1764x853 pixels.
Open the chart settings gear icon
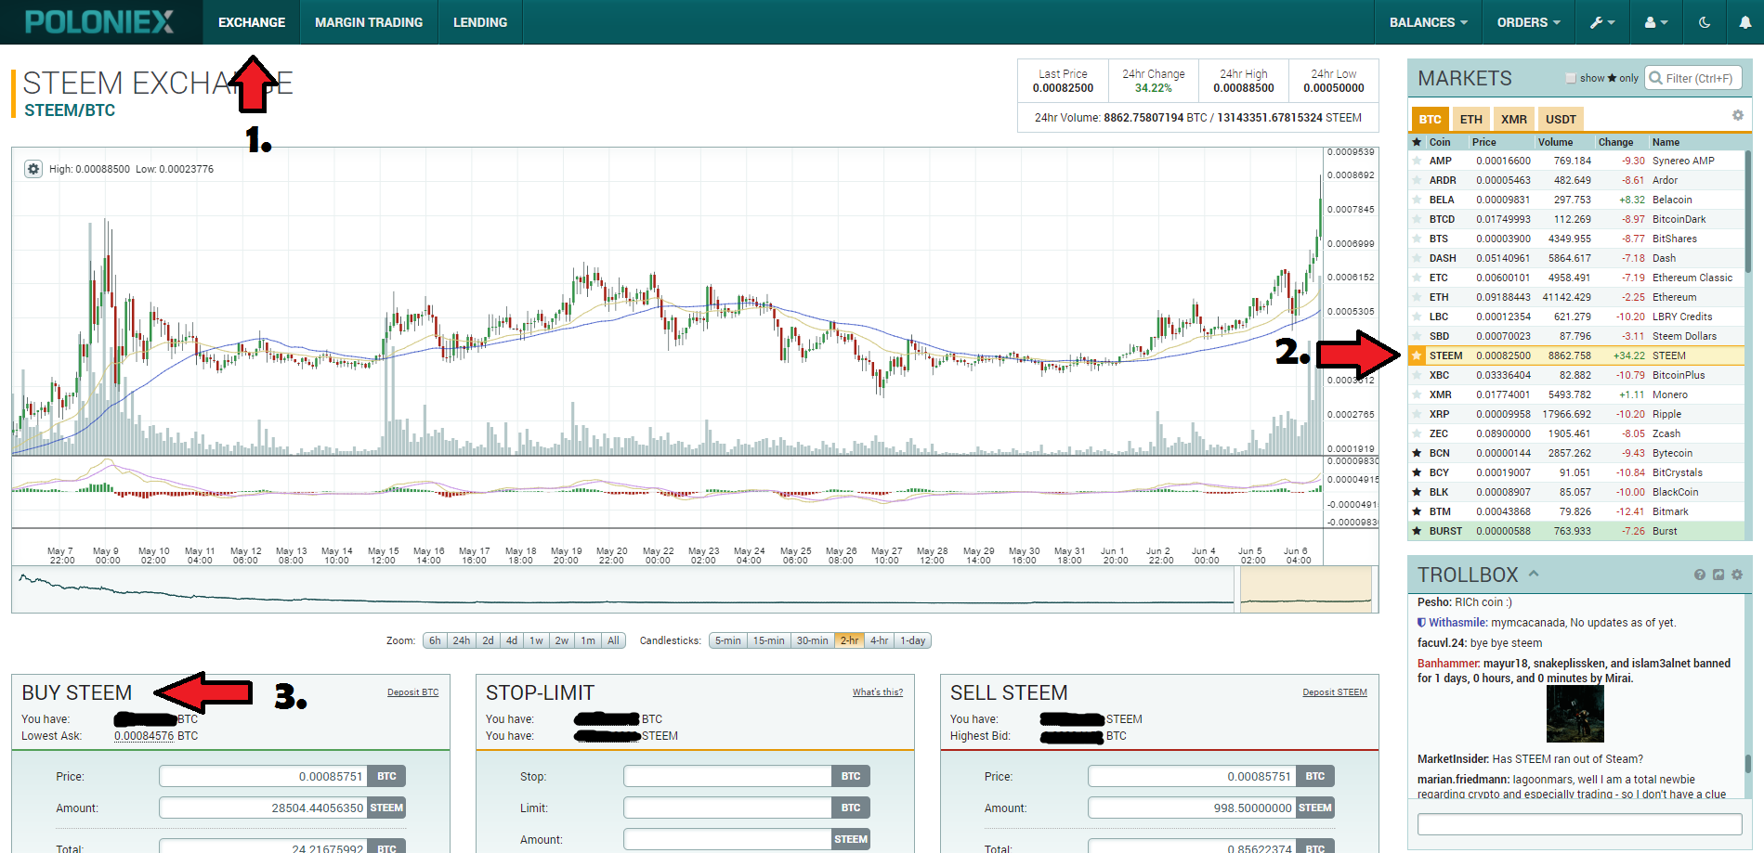(x=33, y=169)
